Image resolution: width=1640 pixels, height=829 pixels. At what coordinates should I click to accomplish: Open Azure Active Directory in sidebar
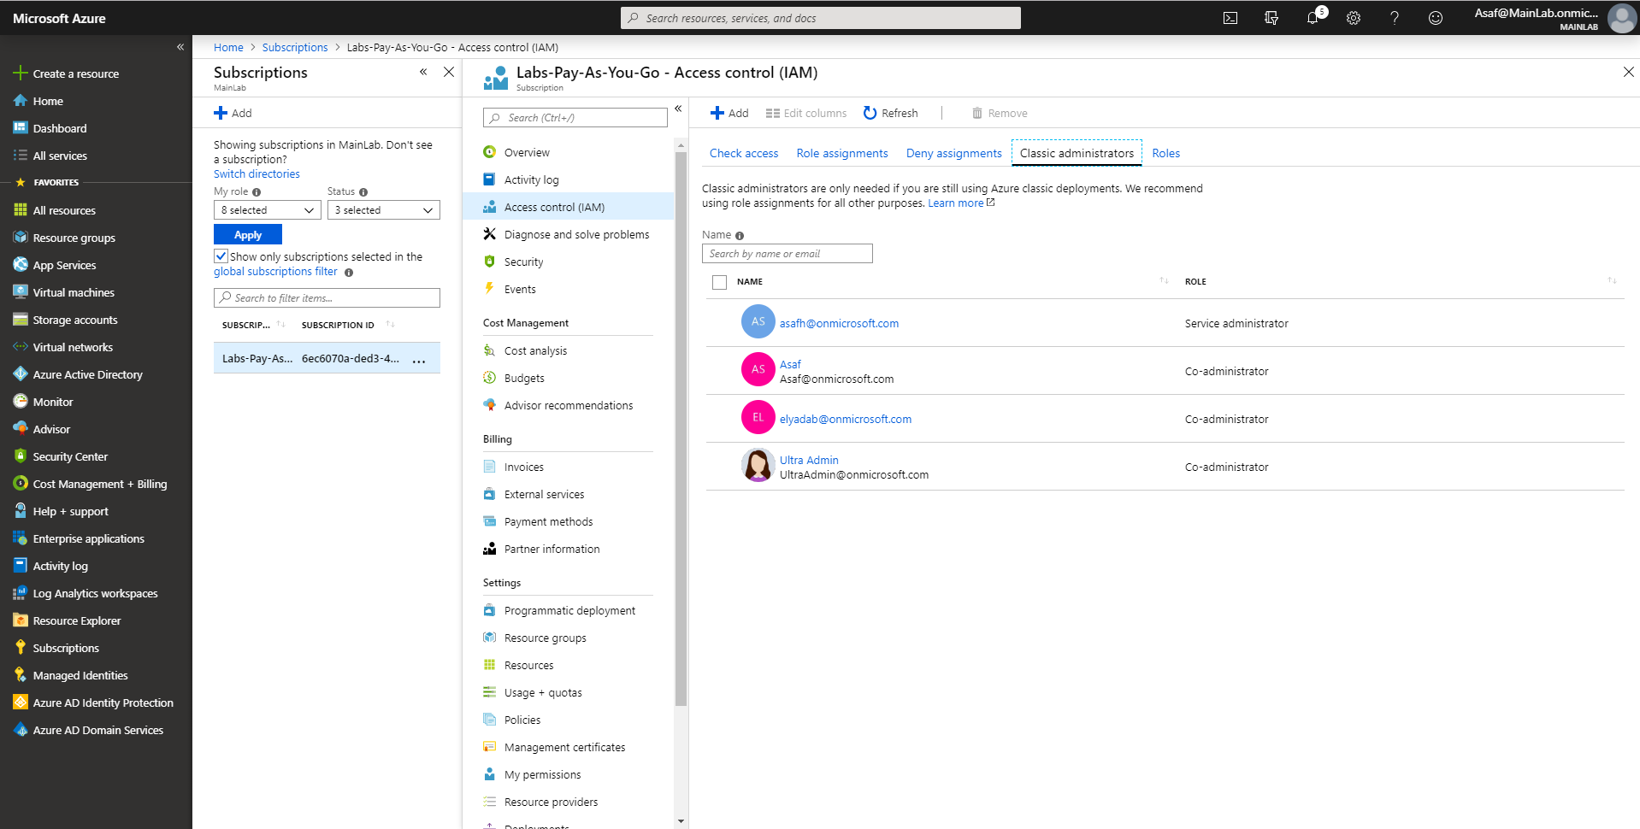(x=87, y=374)
